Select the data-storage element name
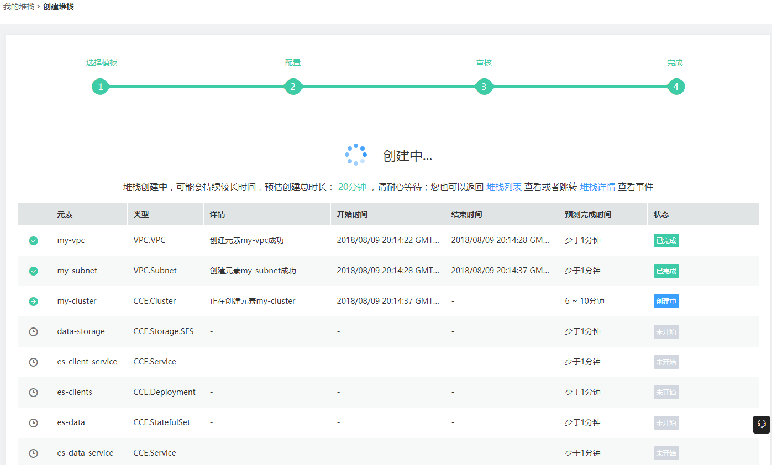772x465 pixels. tap(81, 332)
